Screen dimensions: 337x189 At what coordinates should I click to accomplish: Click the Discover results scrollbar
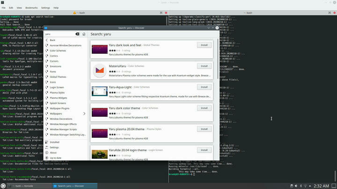(218, 59)
